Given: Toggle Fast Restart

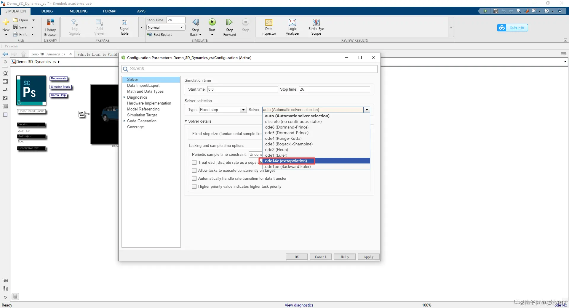Looking at the screenshot, I should point(160,35).
